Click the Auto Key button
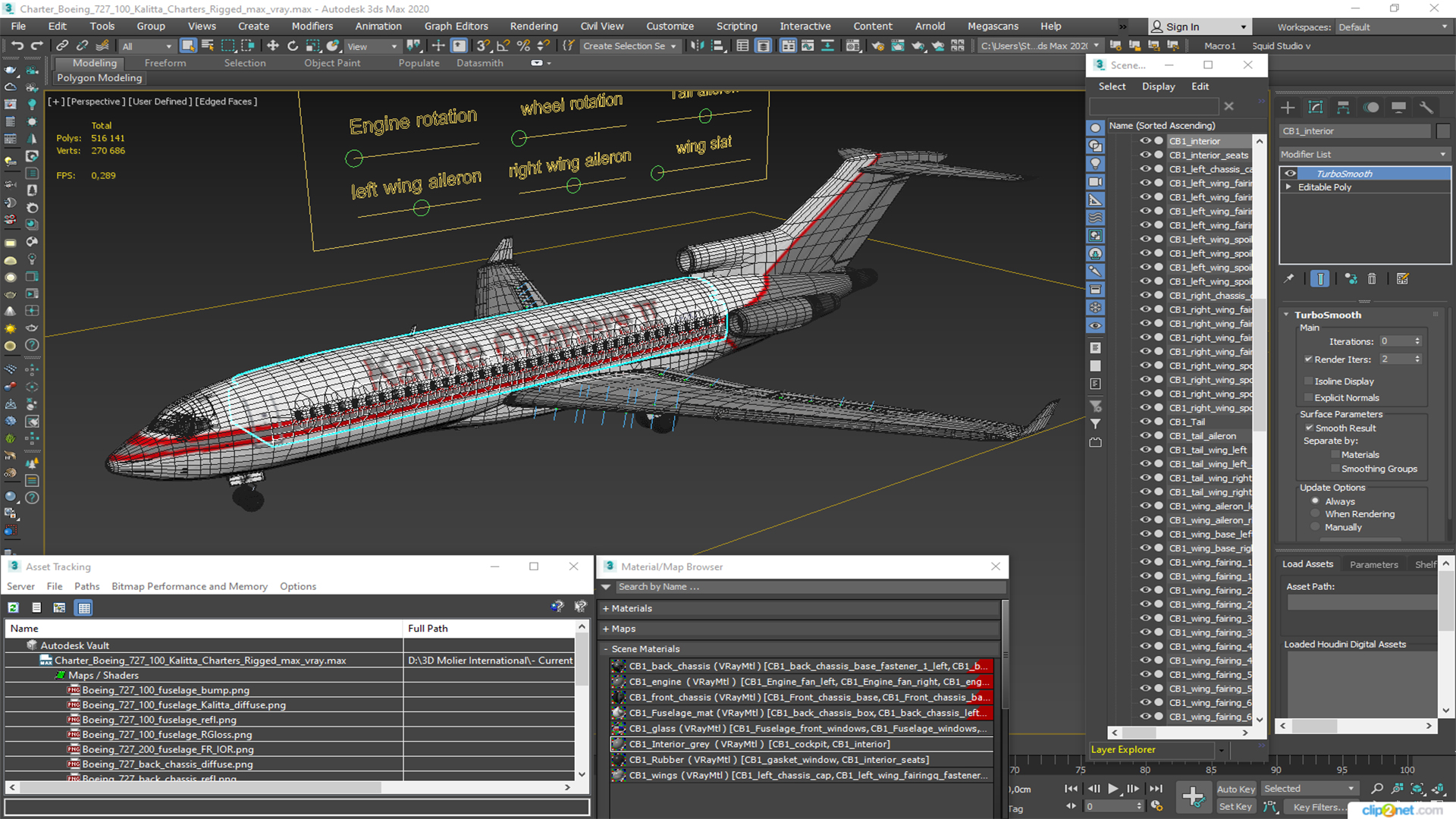 click(1236, 789)
